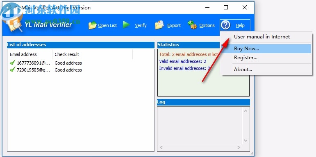316x157 pixels.
Task: Open About... from the Help menu
Action: point(266,70)
